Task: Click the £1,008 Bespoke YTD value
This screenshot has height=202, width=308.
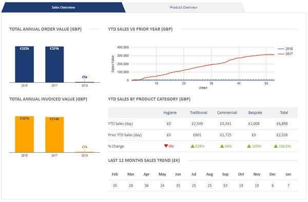Action: coord(254,123)
